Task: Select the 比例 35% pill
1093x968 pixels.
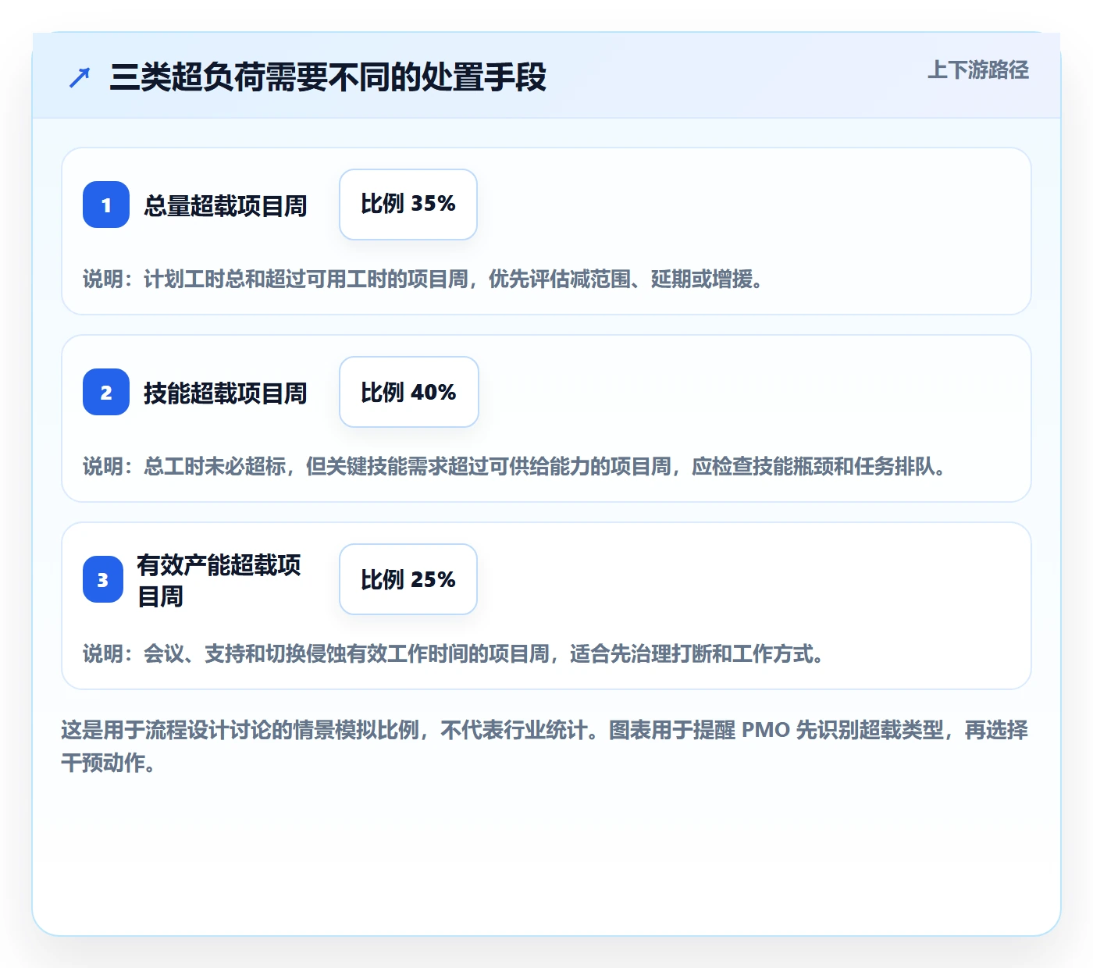Action: pos(408,205)
